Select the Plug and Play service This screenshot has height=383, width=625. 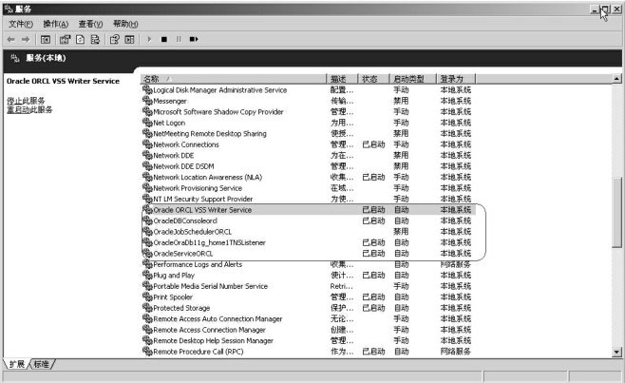tap(174, 276)
